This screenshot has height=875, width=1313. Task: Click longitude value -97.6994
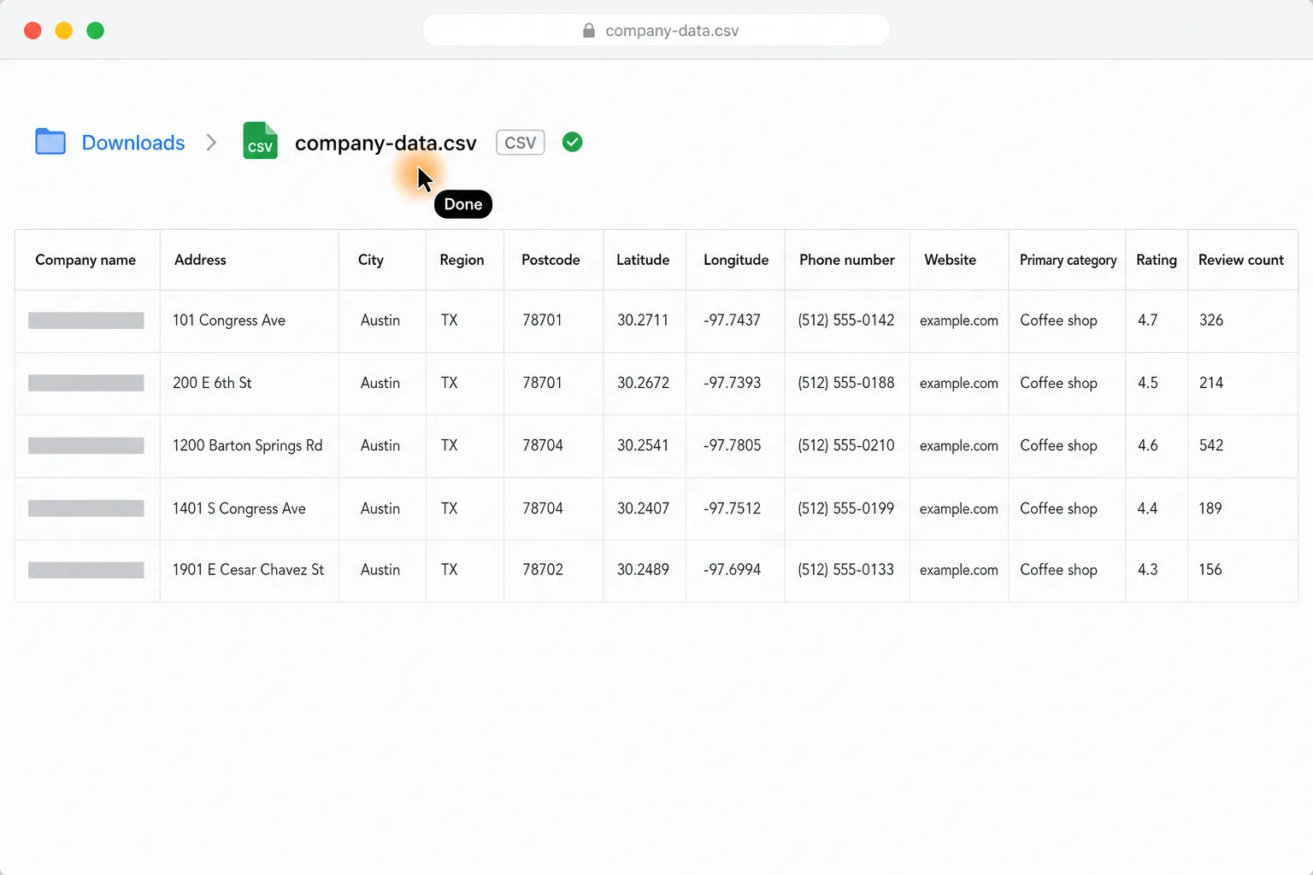point(732,570)
